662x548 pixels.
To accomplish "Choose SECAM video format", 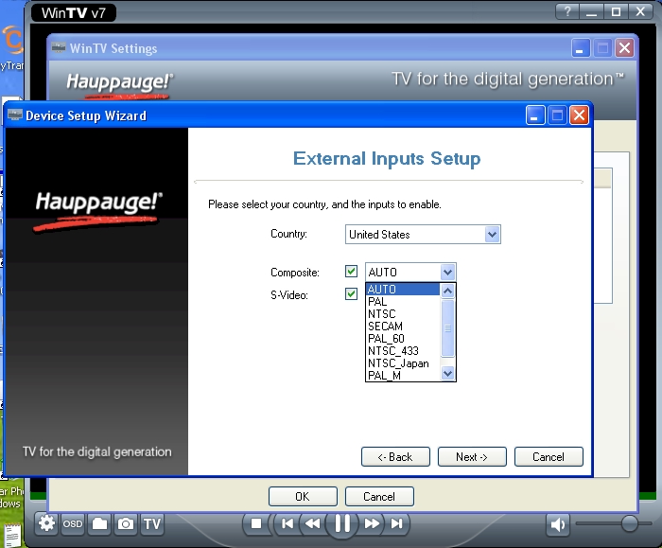I will [x=403, y=327].
